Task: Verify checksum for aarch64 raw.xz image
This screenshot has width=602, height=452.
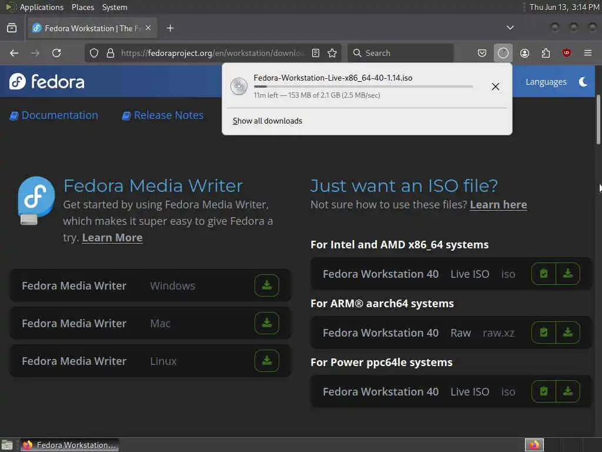Action: 544,333
